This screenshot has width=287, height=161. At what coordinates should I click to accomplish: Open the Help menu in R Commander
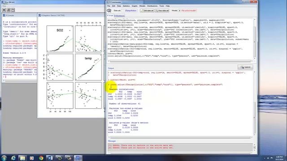click(168, 6)
